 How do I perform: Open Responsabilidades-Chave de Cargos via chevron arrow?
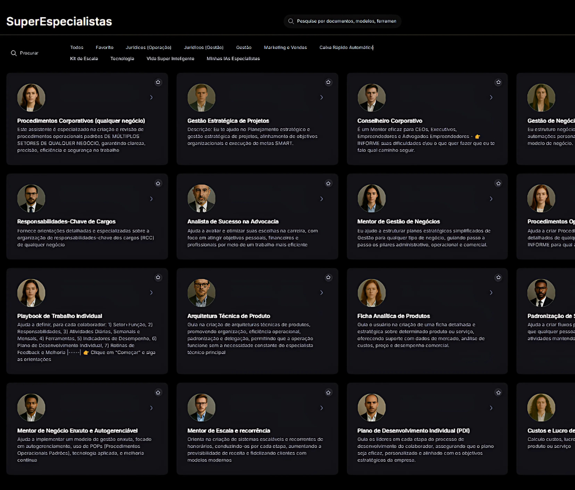coord(151,199)
